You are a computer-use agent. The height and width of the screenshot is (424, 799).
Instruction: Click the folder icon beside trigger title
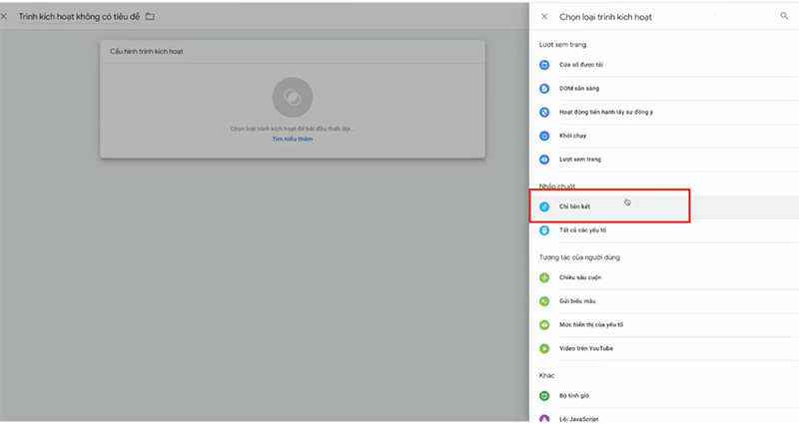click(x=150, y=17)
